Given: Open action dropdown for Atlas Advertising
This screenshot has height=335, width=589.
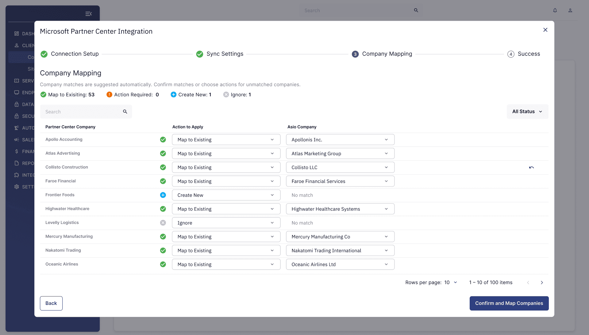Looking at the screenshot, I should coord(226,153).
